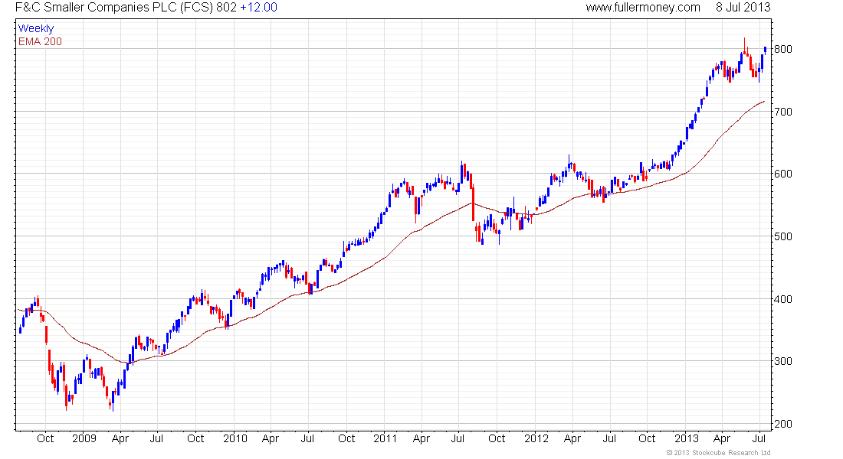Click the '2012' year label on time axis
The width and height of the screenshot is (843, 459).
[536, 438]
